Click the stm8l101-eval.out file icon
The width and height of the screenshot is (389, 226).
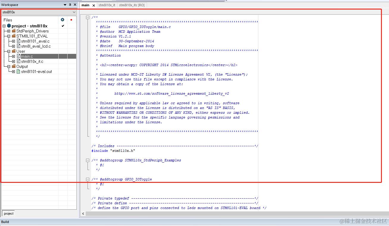(18, 71)
